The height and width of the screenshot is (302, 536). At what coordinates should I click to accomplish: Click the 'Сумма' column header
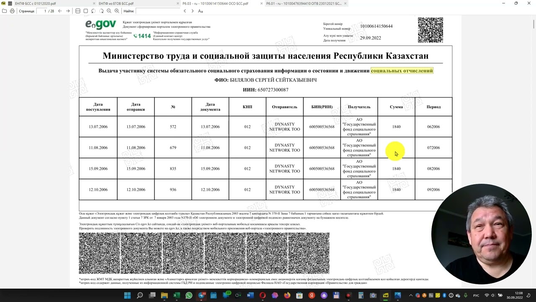click(x=396, y=107)
